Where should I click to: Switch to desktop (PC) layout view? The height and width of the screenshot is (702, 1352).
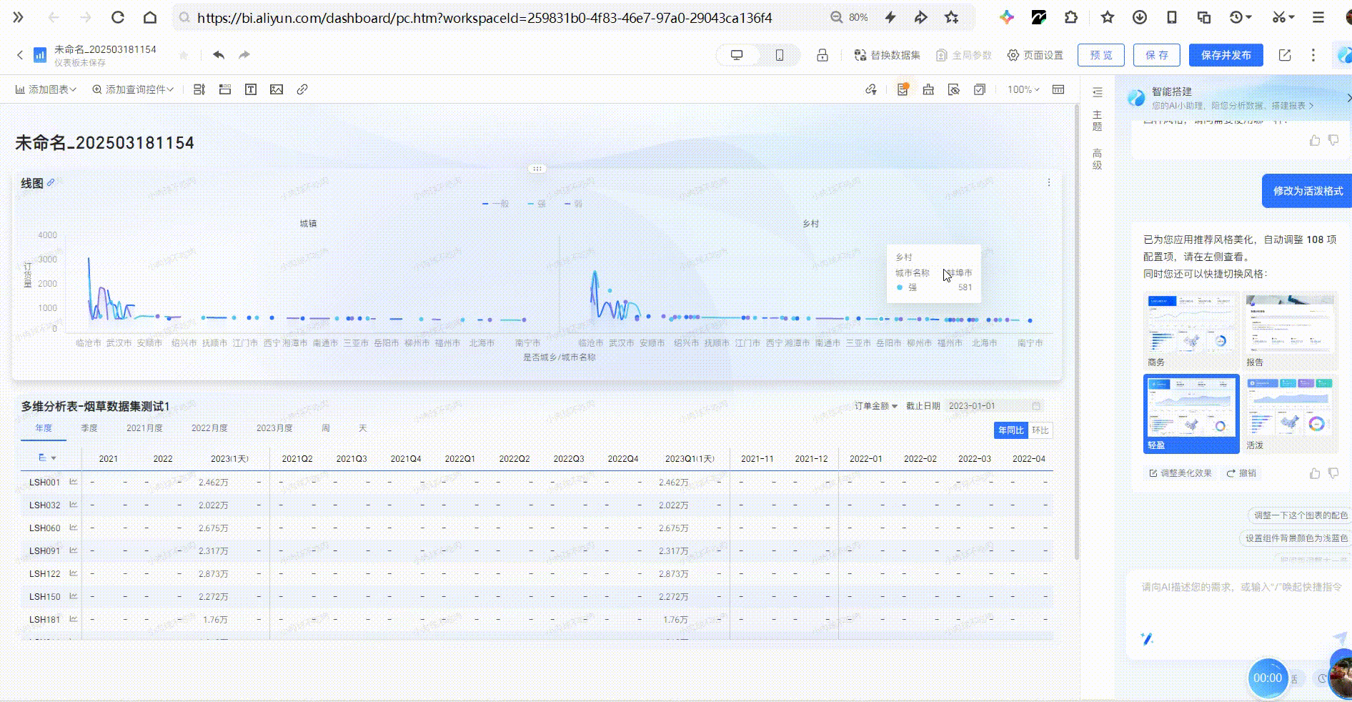coord(737,55)
